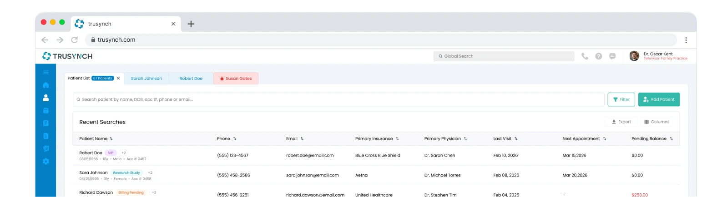Click the Mar 15,2026 next appointment
This screenshot has width=717, height=197.
click(574, 156)
